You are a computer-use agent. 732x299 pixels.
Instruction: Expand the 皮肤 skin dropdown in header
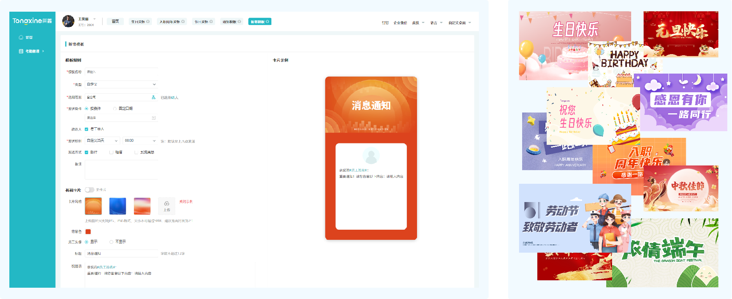tap(418, 23)
